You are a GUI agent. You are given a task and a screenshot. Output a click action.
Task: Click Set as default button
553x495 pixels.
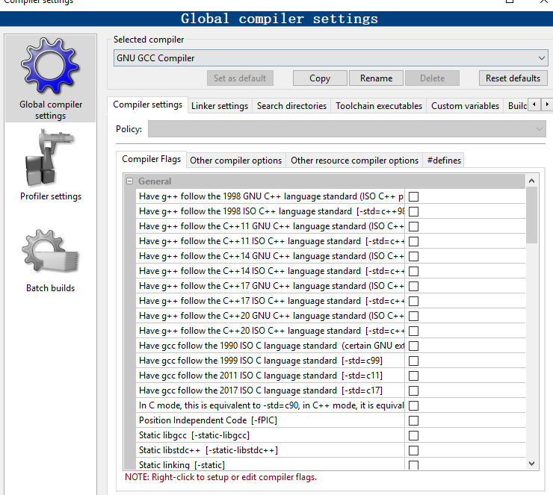tap(240, 78)
